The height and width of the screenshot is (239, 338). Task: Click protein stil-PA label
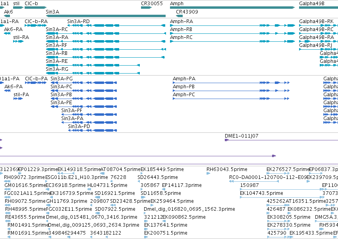[21, 95]
